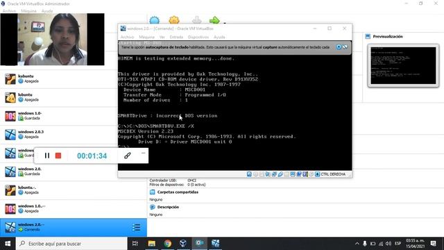Click the mouse integration status icon
This screenshot has height=250, width=444.
point(311,174)
